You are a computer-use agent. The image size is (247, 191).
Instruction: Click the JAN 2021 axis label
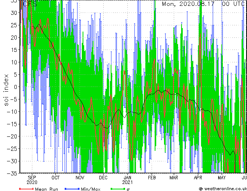pos(127,180)
